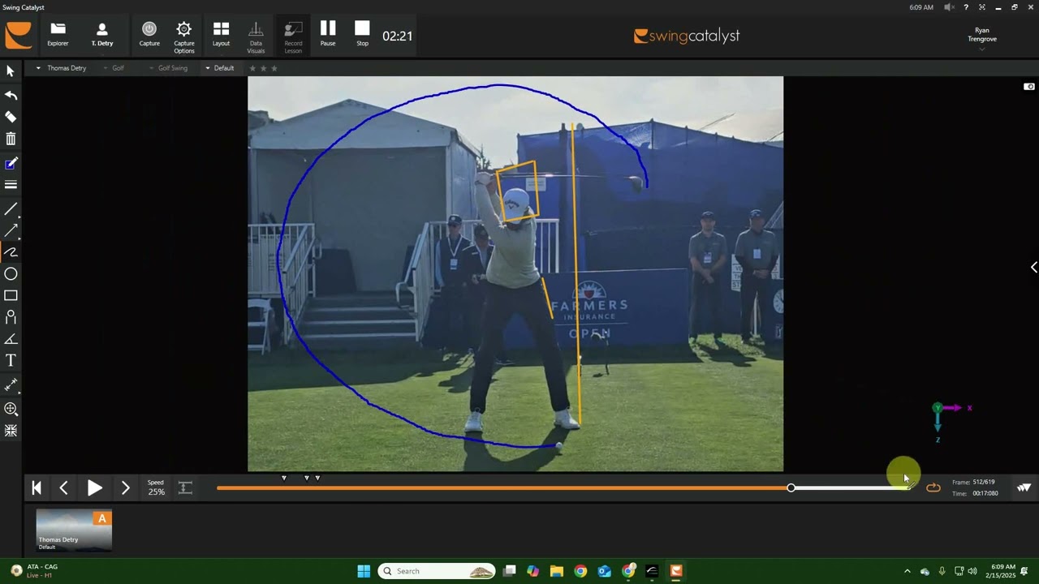Screen dimensions: 1039x584
Task: Click the Capture power button
Action: click(149, 35)
